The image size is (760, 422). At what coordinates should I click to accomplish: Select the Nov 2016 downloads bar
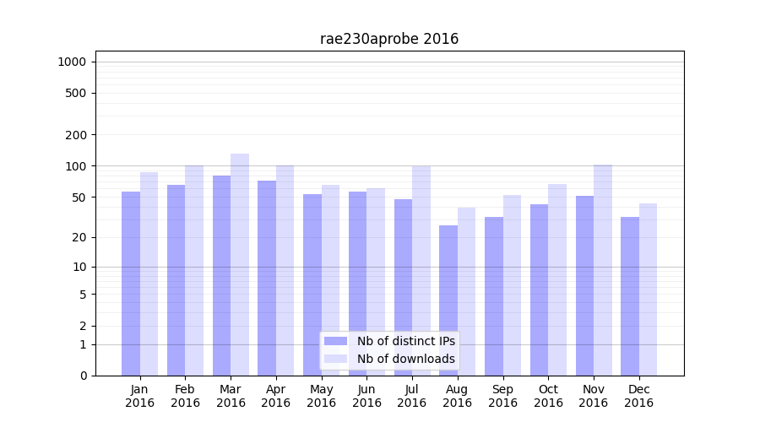[x=603, y=270]
